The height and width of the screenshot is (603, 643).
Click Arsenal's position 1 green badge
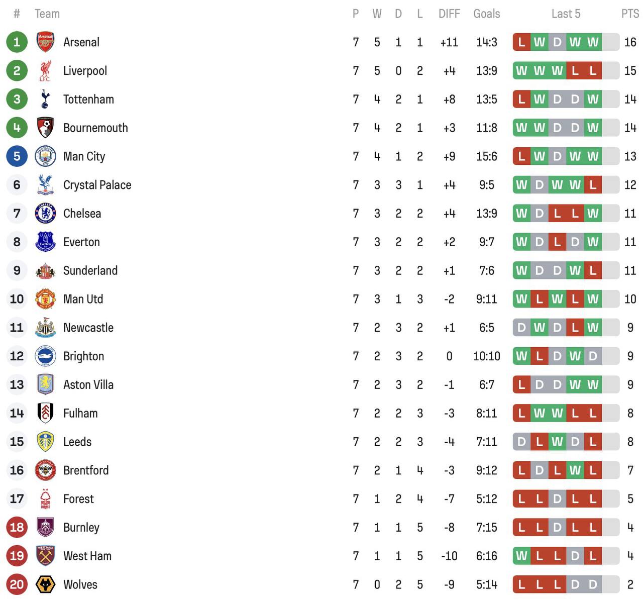pyautogui.click(x=17, y=42)
